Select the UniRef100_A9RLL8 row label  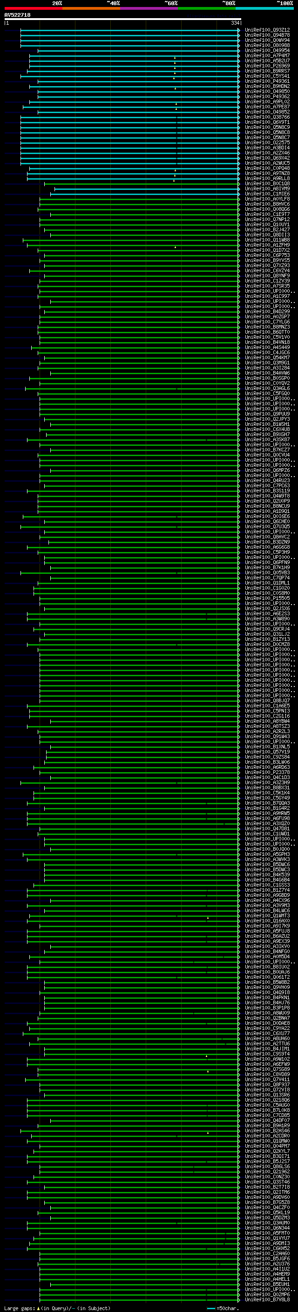[267, 178]
